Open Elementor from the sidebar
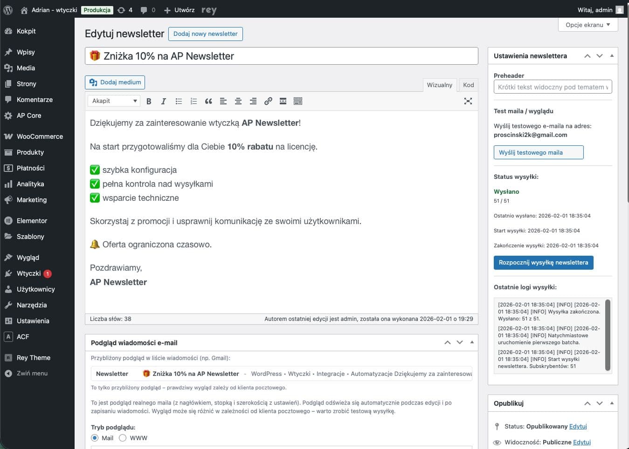The image size is (629, 449). (32, 220)
